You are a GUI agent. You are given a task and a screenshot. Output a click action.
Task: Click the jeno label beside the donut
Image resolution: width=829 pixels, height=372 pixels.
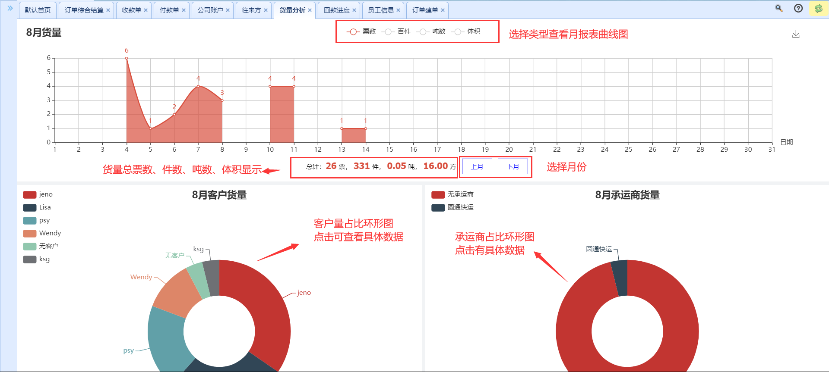click(304, 293)
